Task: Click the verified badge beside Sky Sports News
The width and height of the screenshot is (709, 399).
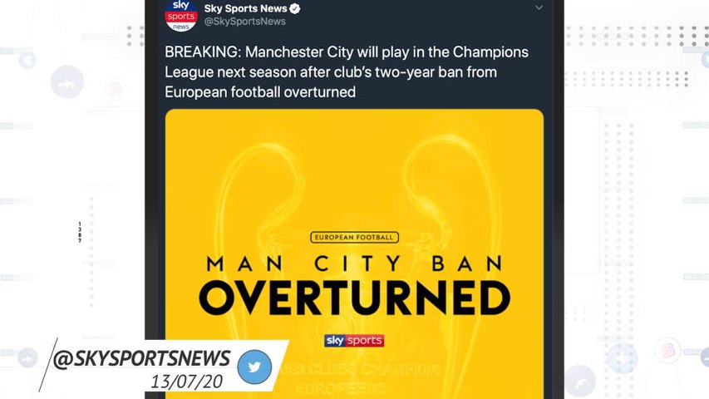Action: pyautogui.click(x=295, y=8)
